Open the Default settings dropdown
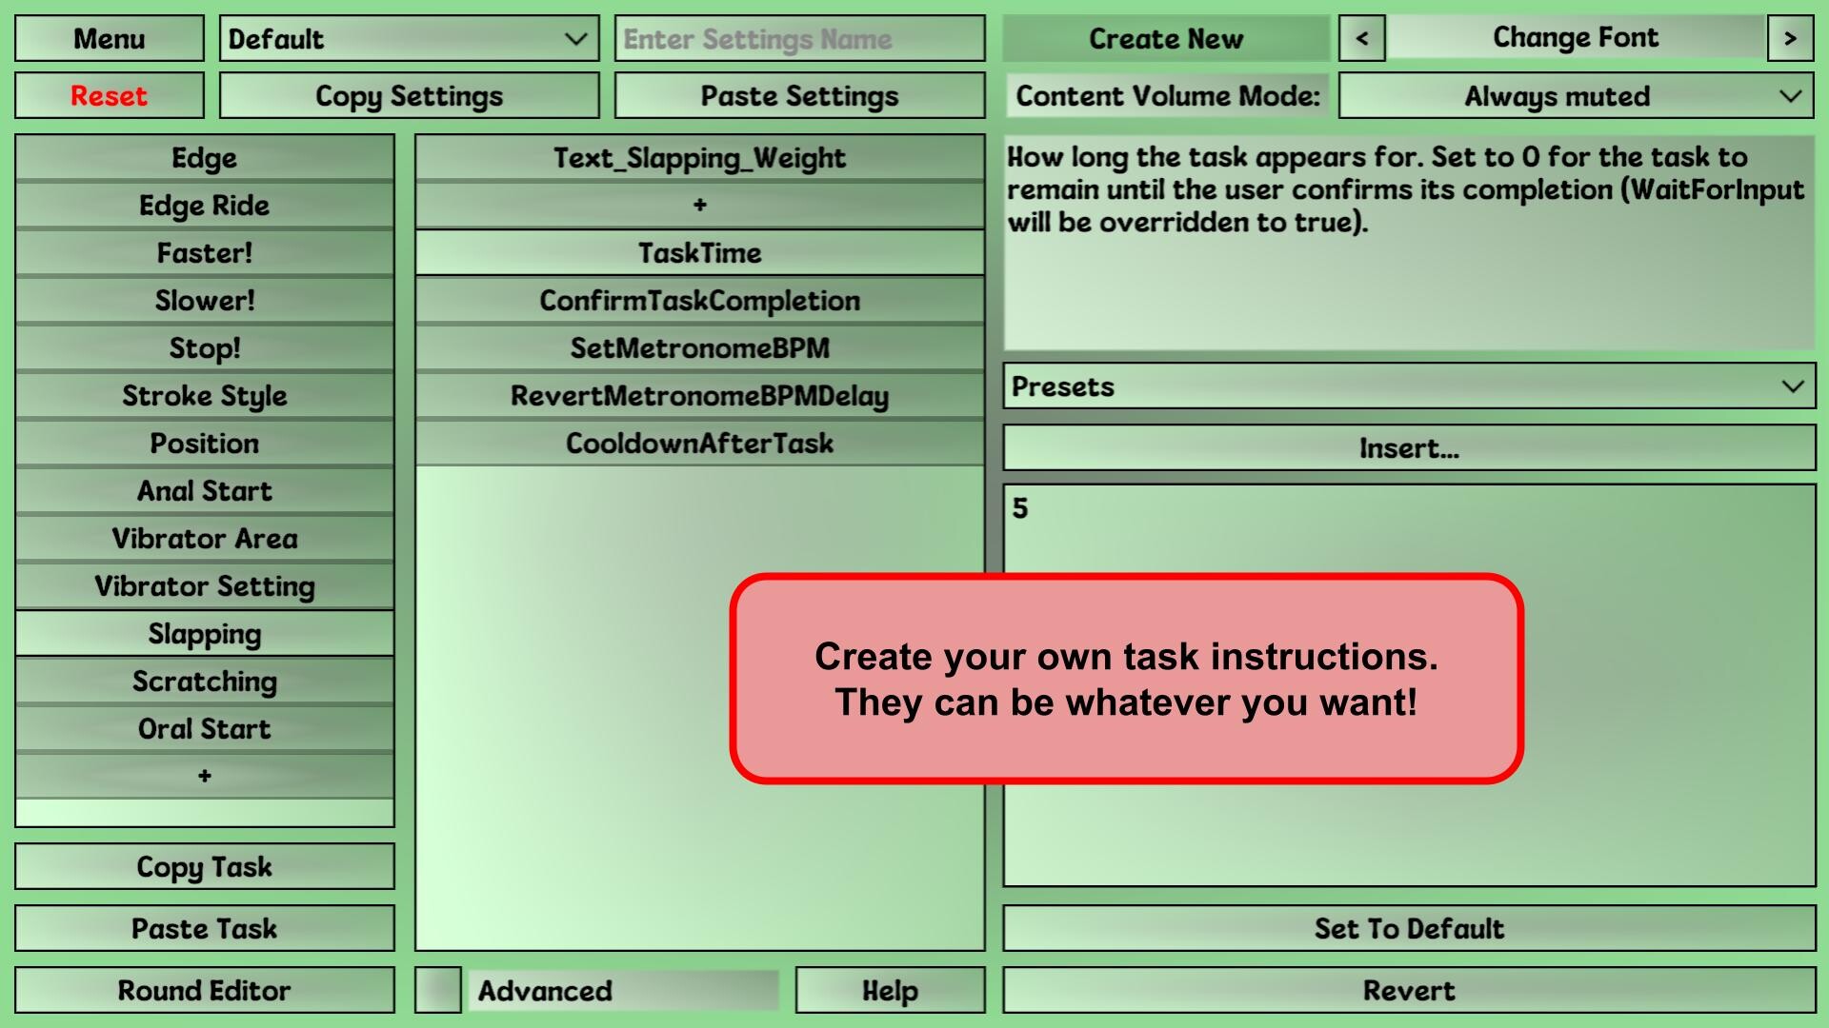1829x1028 pixels. click(409, 38)
